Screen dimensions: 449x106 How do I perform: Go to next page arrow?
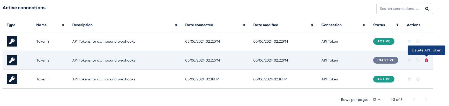point(426,100)
